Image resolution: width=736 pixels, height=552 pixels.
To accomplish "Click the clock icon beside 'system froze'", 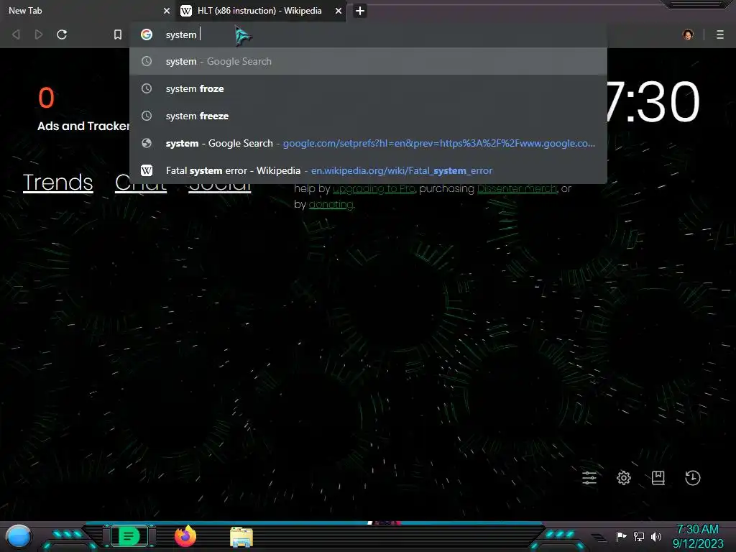I will pyautogui.click(x=147, y=88).
